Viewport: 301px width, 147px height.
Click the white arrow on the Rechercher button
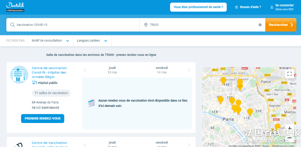(292, 25)
